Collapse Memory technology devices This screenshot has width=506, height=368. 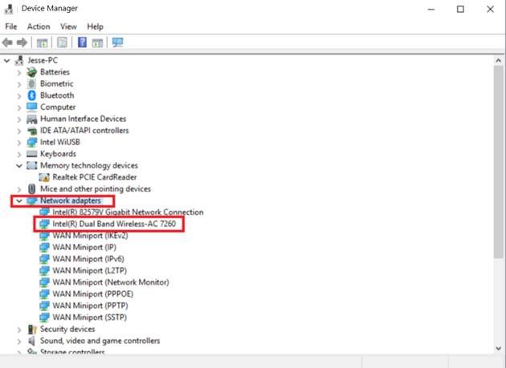click(x=19, y=166)
